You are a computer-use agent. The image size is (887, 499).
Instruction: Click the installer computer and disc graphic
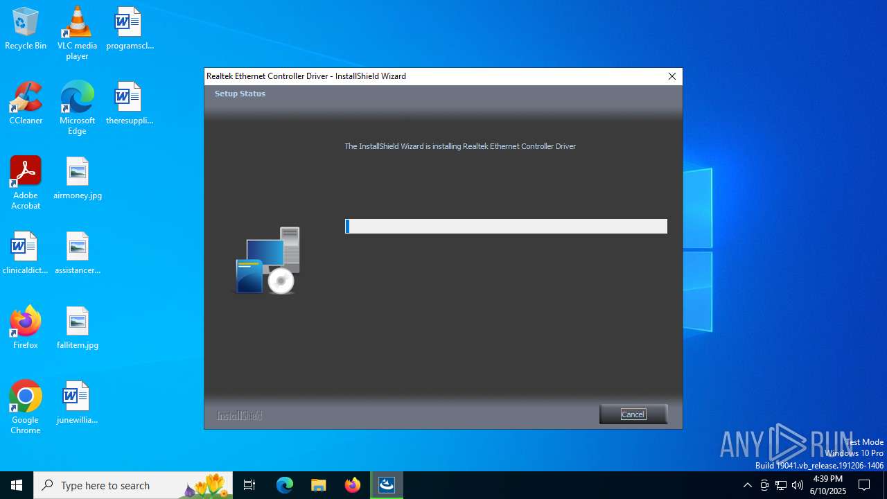pos(267,260)
